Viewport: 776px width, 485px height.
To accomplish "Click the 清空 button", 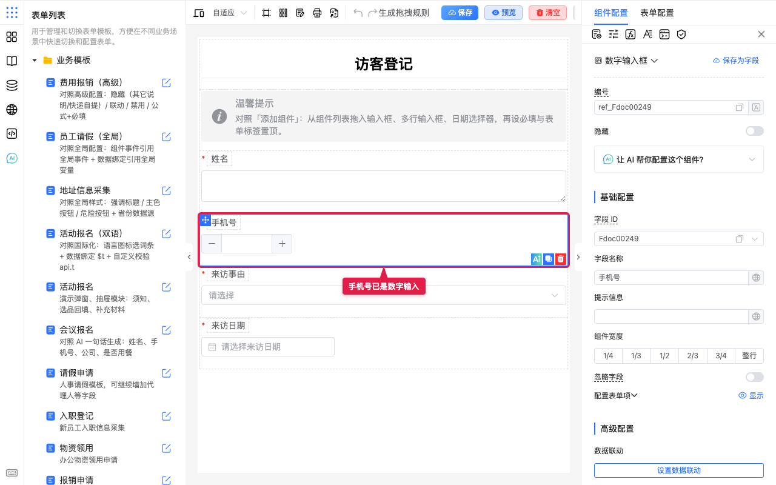I will click(547, 13).
